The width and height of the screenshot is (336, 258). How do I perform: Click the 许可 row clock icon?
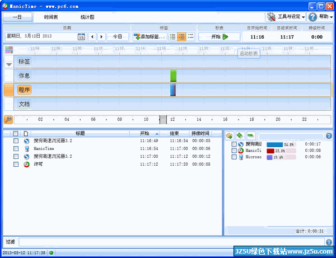click(x=26, y=165)
